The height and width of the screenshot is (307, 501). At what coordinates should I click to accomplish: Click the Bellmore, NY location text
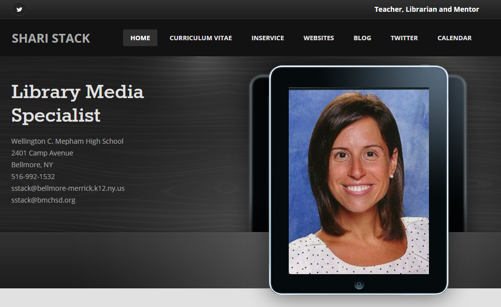pyautogui.click(x=32, y=164)
